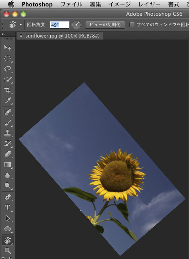The width and height of the screenshot is (189, 259).
Task: Open the Apple menu
Action: coord(11,4)
